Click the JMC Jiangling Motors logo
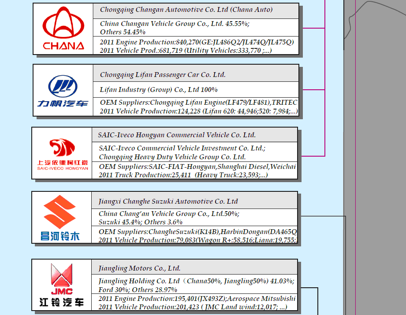 click(61, 285)
